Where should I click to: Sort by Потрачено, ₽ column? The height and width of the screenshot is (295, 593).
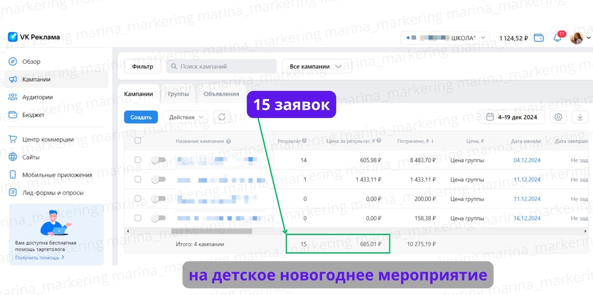tap(416, 141)
